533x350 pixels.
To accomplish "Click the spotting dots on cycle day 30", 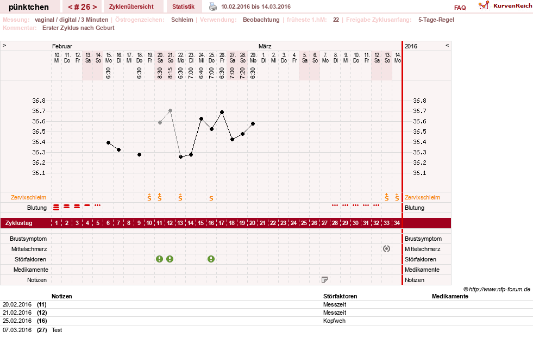I will (355, 205).
